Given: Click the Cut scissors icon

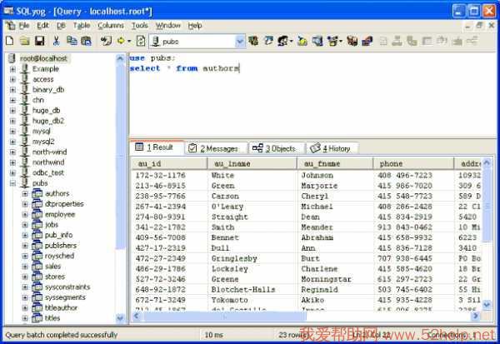Looking at the screenshot, I should coord(56,40).
